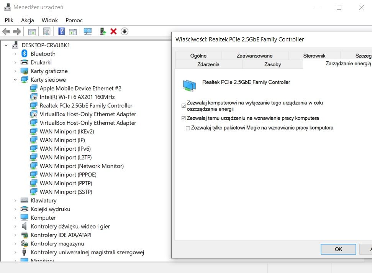Click the Karty sieciowe network icon
The height and width of the screenshot is (273, 372).
(x=24, y=79)
